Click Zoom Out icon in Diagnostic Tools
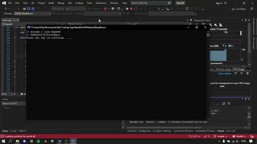Viewport: 257px width, 144px height. [216, 25]
